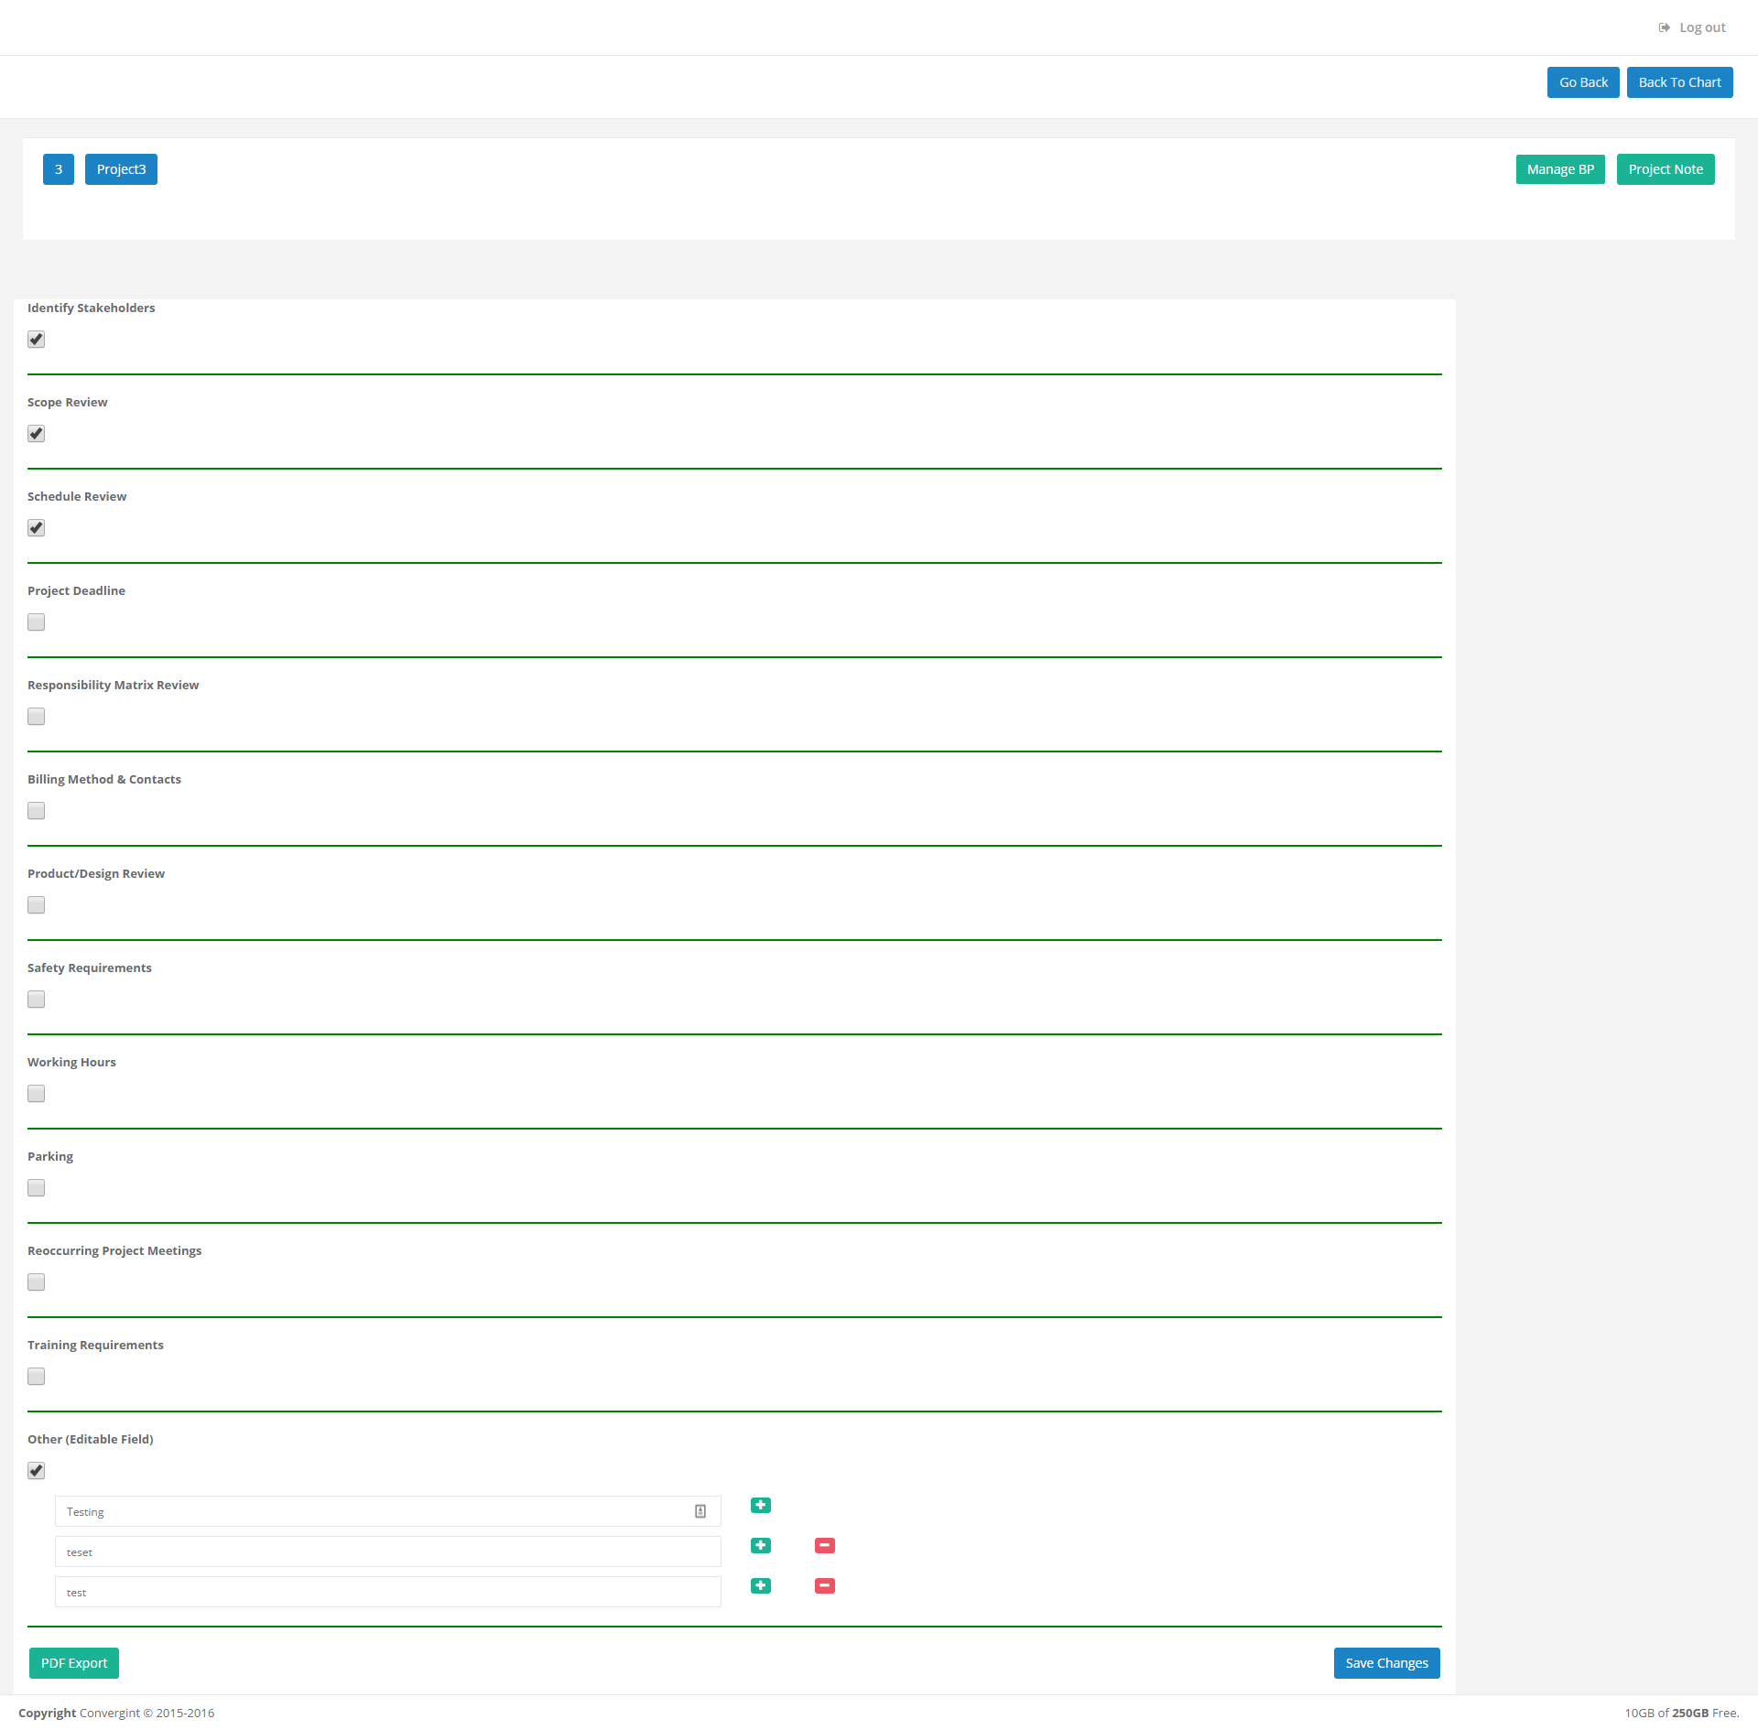Click the green plus icon beside teset field

760,1545
